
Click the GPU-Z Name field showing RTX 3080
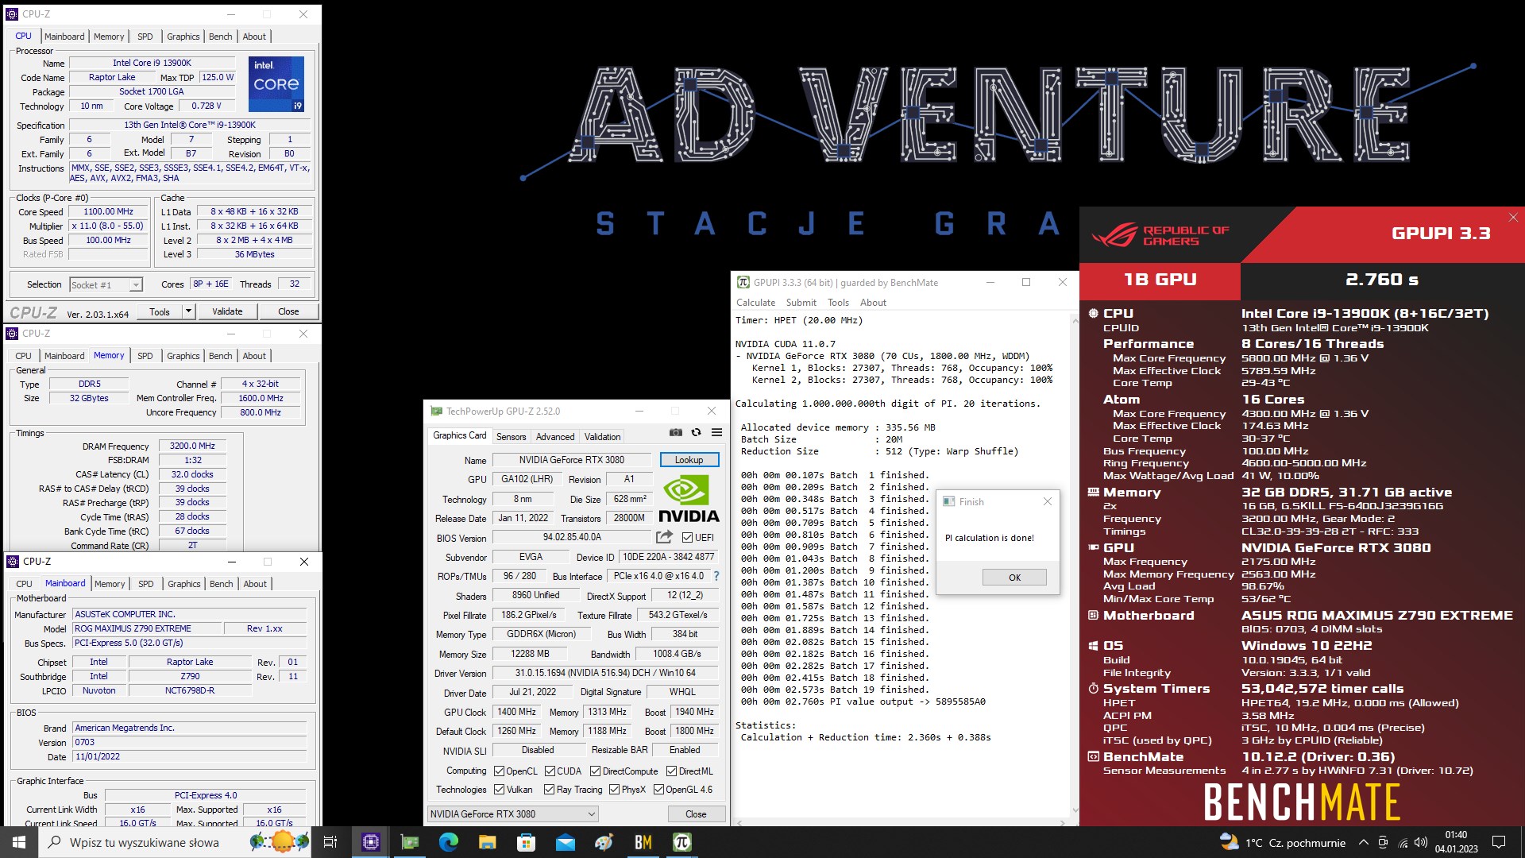(572, 460)
